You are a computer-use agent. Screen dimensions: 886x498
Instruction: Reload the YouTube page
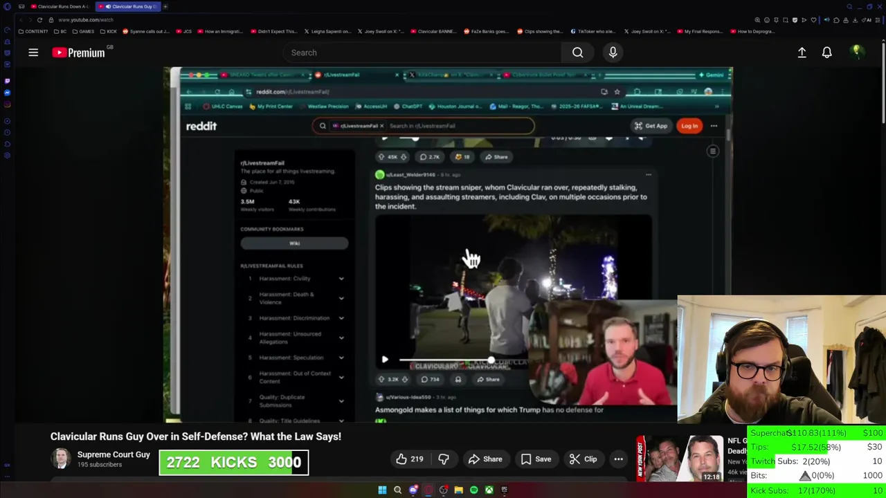click(x=39, y=20)
